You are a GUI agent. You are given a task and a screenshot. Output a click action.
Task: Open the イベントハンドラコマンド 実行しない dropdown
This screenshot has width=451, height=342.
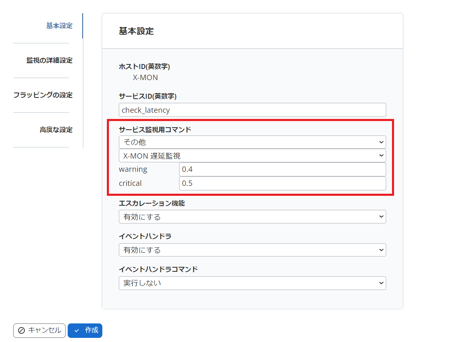click(x=252, y=283)
